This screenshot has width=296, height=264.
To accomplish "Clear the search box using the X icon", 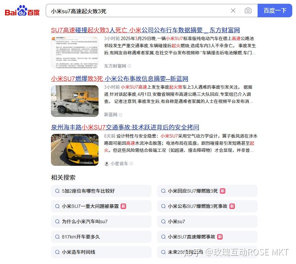I will (x=233, y=11).
